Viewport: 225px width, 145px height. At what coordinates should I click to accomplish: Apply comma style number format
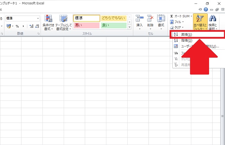[23, 26]
